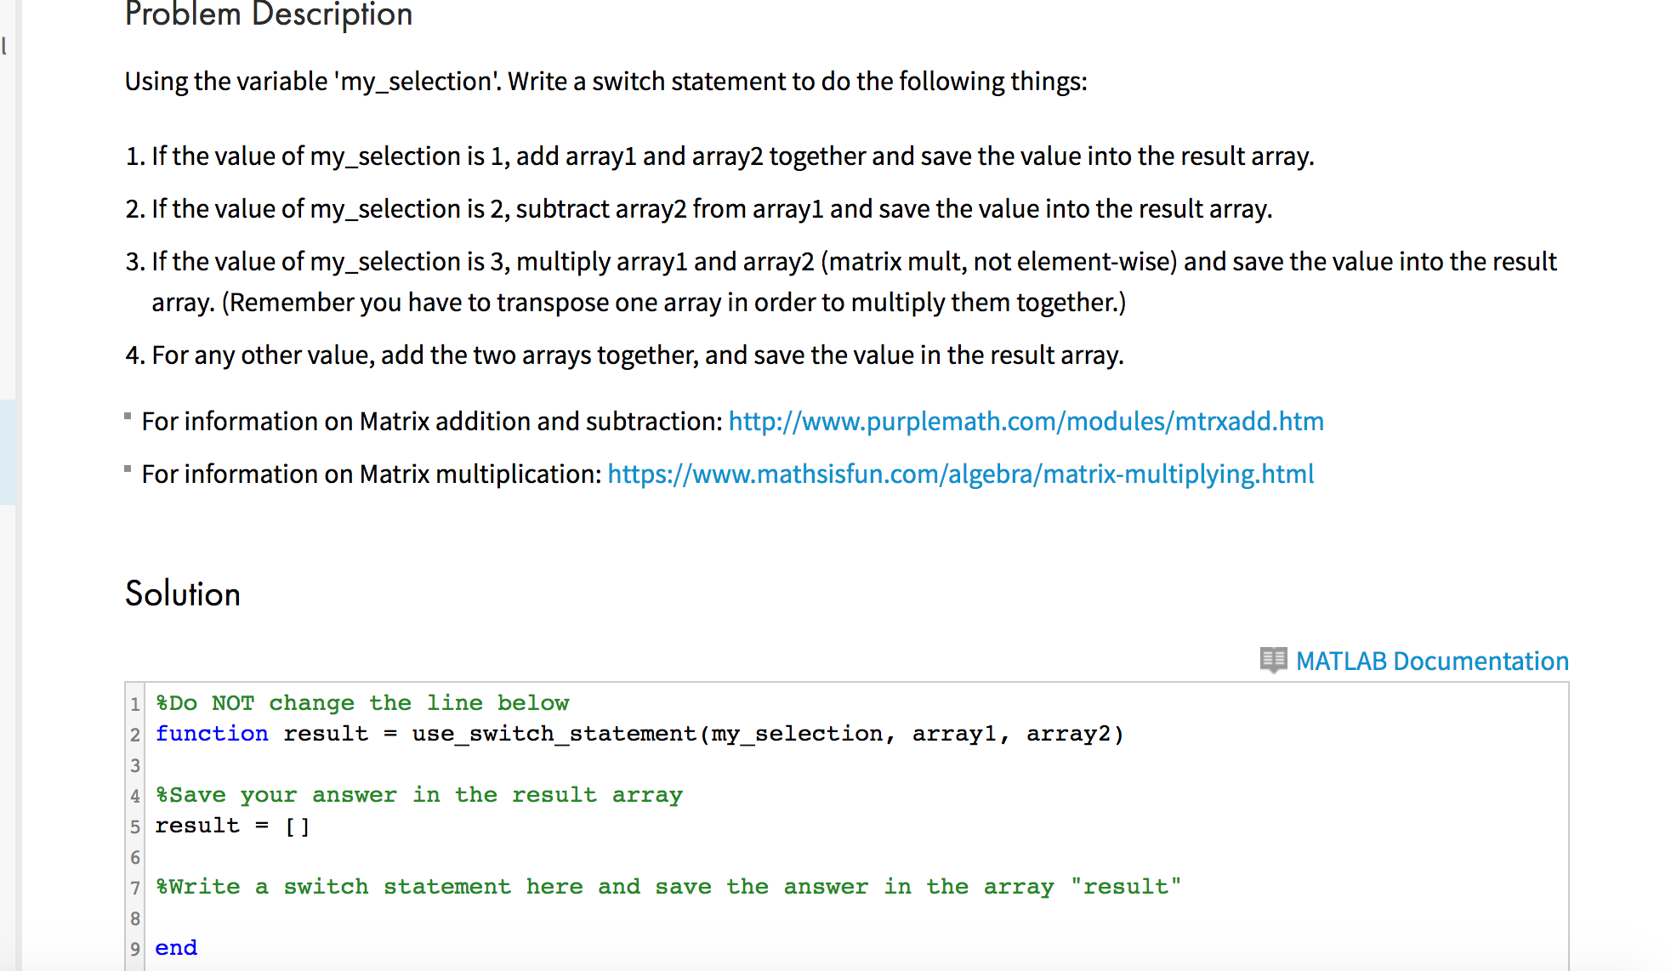This screenshot has width=1671, height=971.
Task: Open the purplemath matrix addition link
Action: click(1026, 421)
